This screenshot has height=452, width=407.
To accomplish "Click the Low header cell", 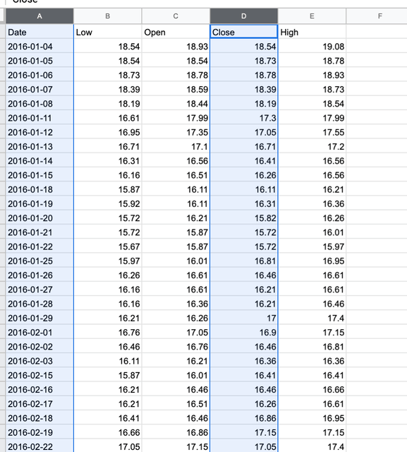I will [108, 32].
